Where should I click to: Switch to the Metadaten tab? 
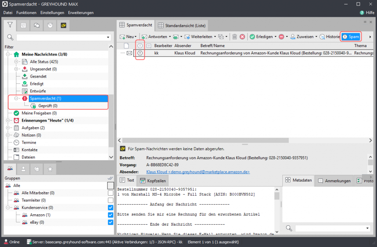(x=298, y=180)
